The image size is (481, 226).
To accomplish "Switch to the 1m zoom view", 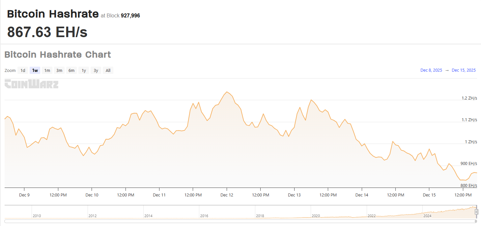I will (x=47, y=70).
